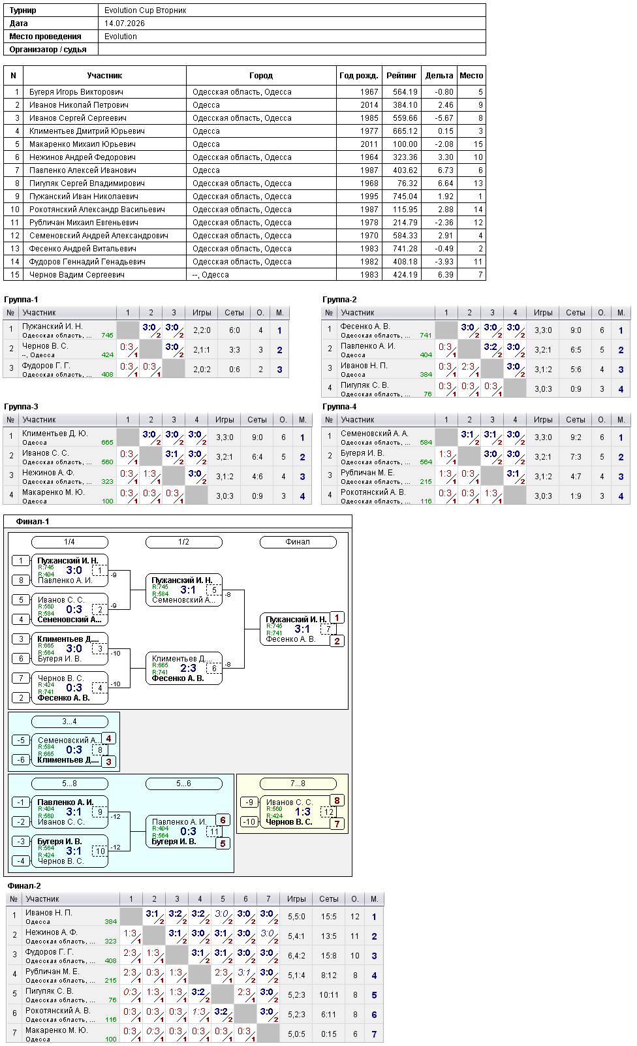
Task: Select participant Бугера Игорь Викторович
Action: tap(76, 92)
